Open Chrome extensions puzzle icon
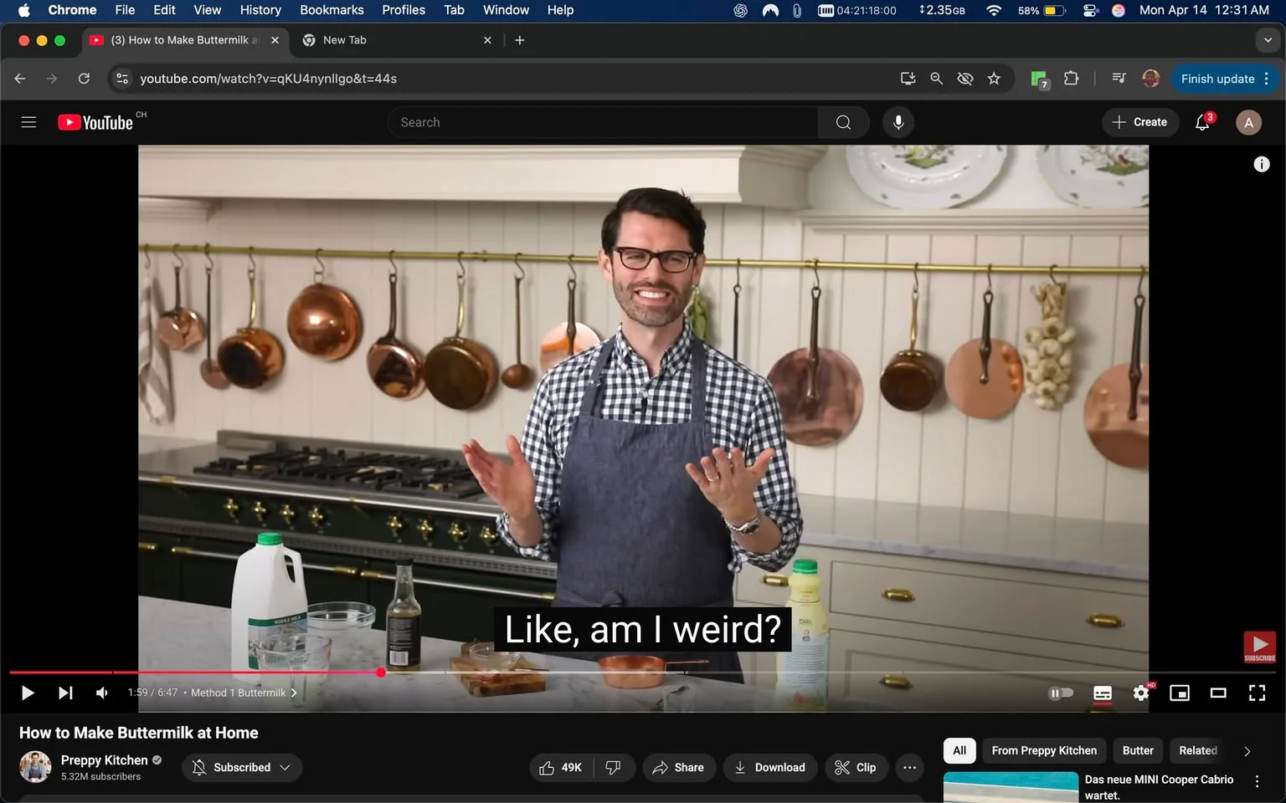 pos(1071,79)
